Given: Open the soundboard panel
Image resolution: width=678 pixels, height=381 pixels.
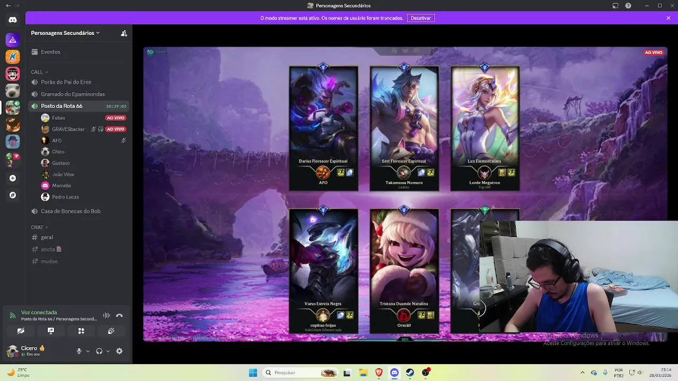Looking at the screenshot, I should 111,331.
